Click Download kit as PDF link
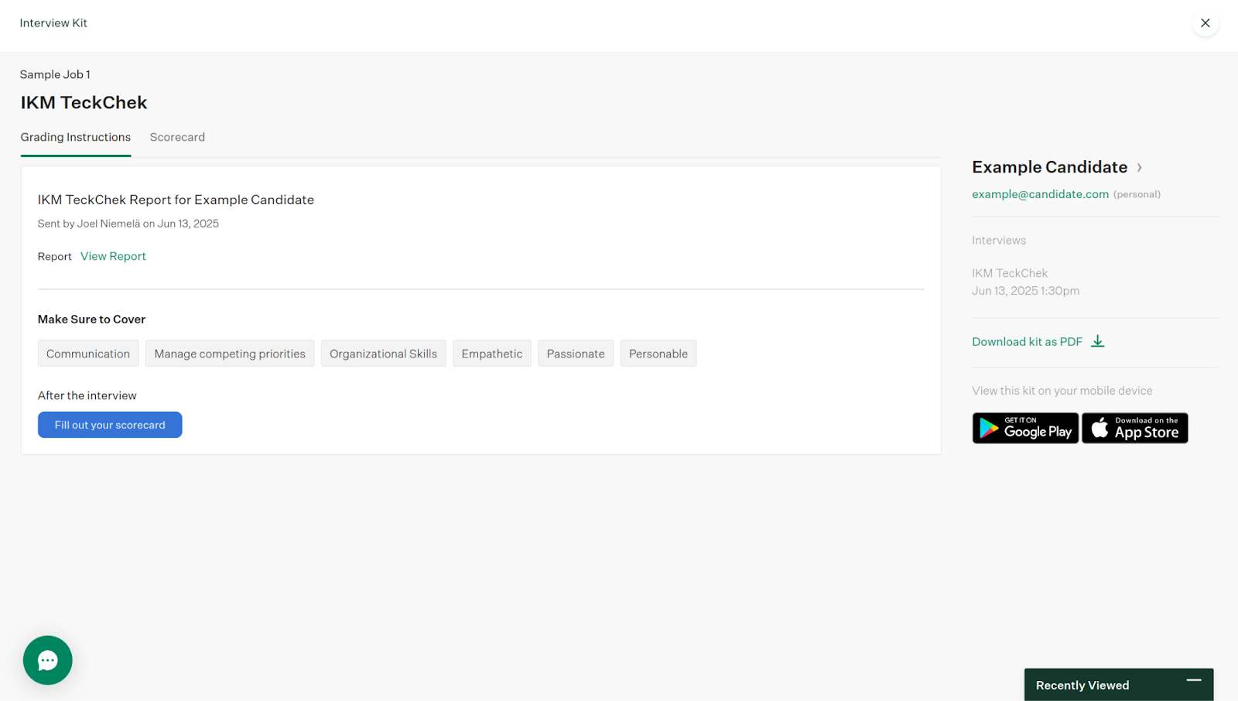The width and height of the screenshot is (1238, 701). (x=1027, y=341)
